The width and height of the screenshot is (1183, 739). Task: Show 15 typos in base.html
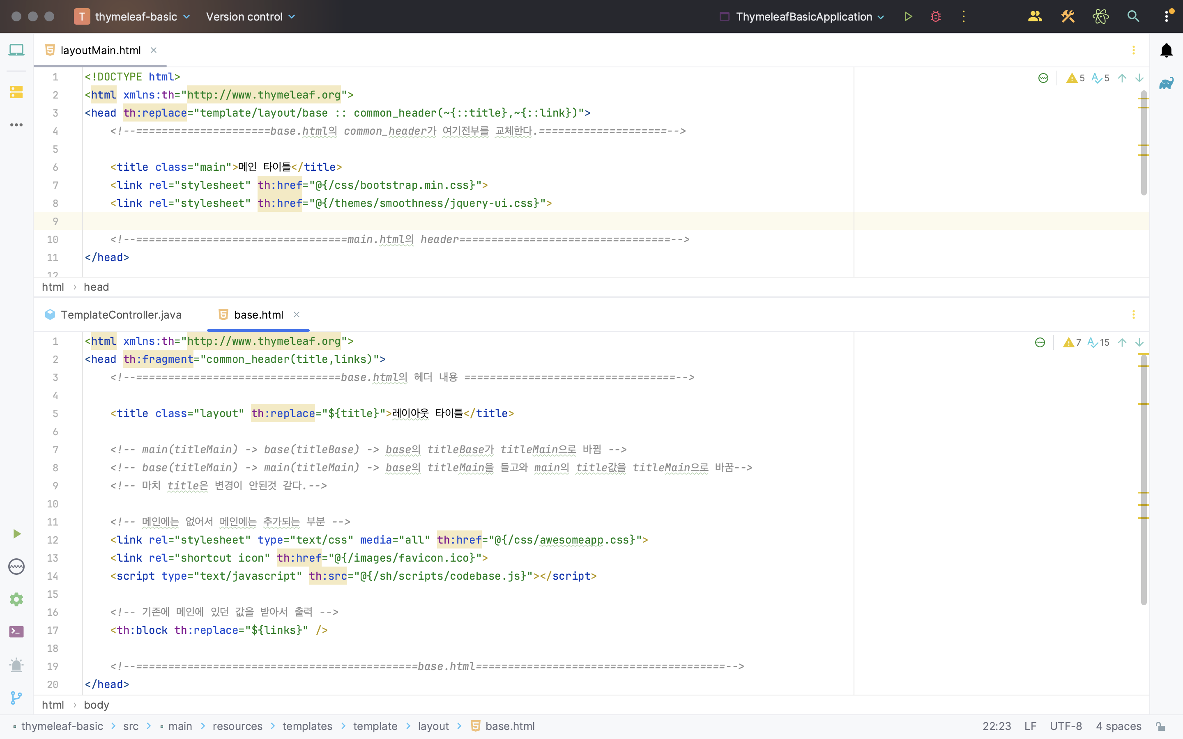tap(1098, 343)
